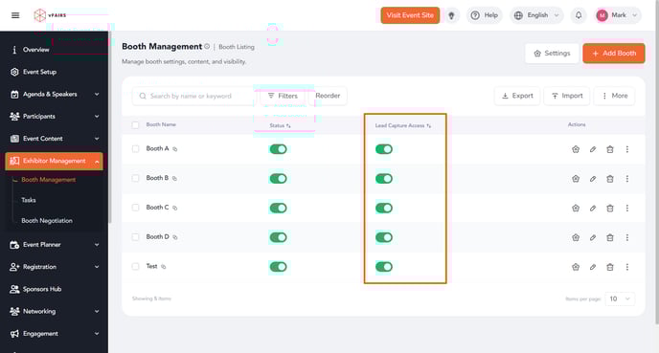Open the Booth Negotiation submenu item
Screen dimensions: 659x353
pos(47,221)
